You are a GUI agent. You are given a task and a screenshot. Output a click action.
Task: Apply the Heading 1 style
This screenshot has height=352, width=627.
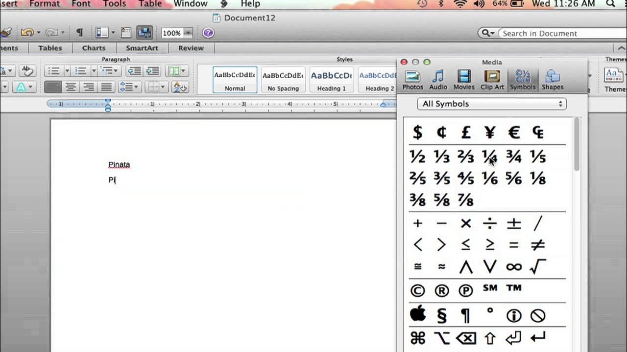(x=331, y=80)
